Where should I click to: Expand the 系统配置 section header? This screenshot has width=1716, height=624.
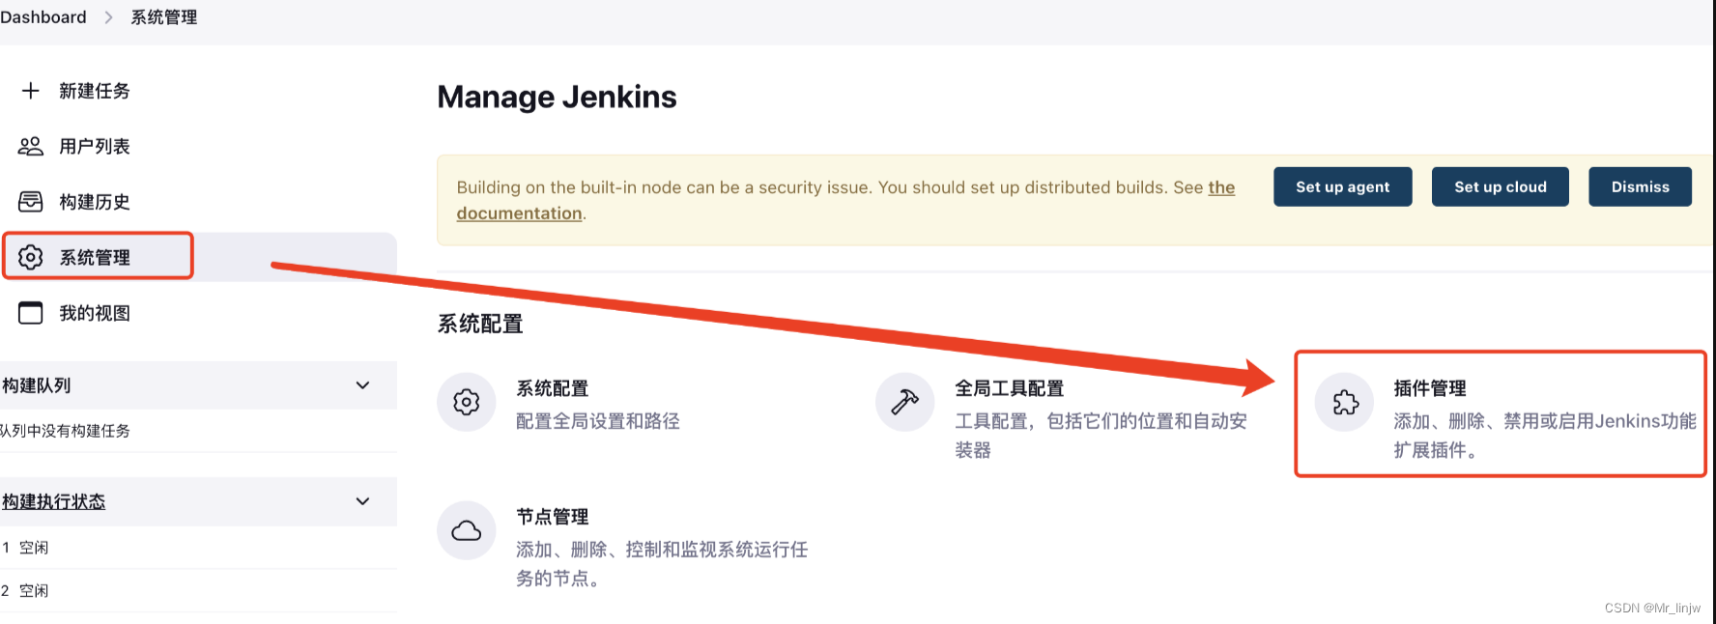480,325
